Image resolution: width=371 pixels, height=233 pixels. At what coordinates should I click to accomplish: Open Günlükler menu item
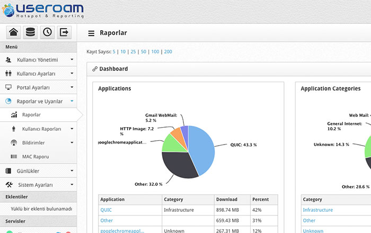(x=38, y=171)
